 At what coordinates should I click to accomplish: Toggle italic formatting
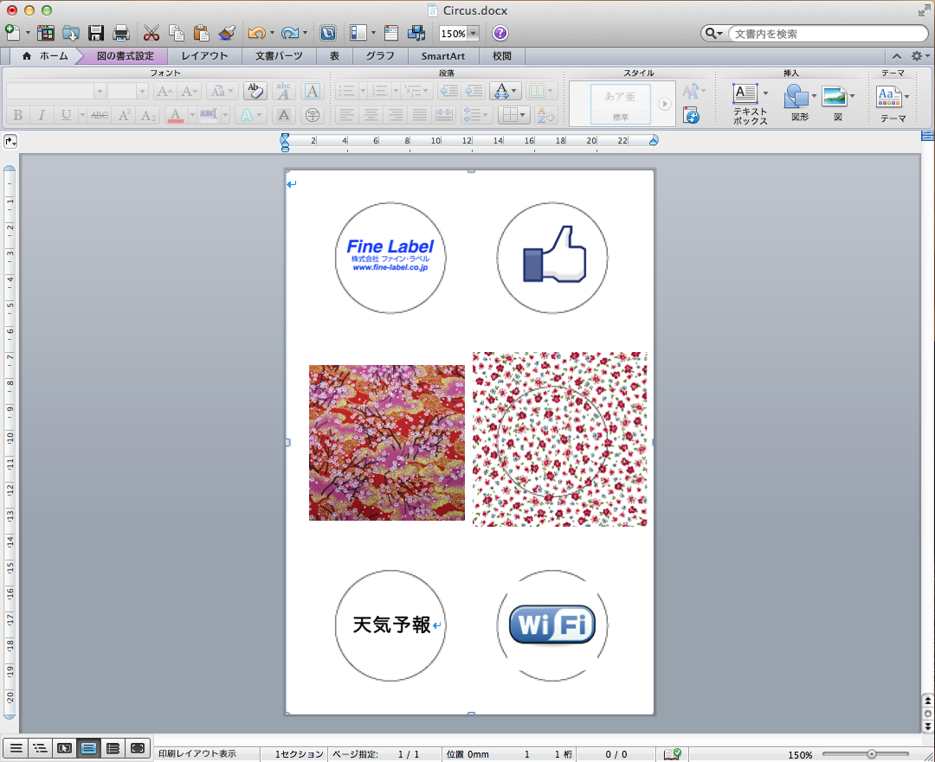[42, 115]
